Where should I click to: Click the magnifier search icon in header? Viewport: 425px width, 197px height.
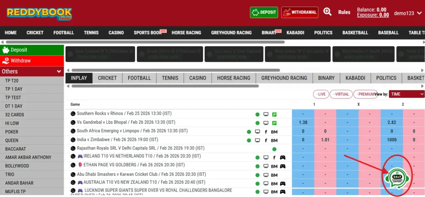pyautogui.click(x=327, y=12)
